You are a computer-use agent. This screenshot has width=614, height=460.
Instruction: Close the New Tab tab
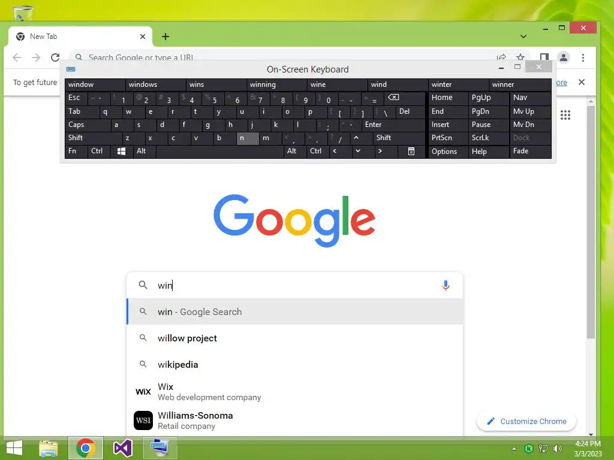pyautogui.click(x=143, y=37)
